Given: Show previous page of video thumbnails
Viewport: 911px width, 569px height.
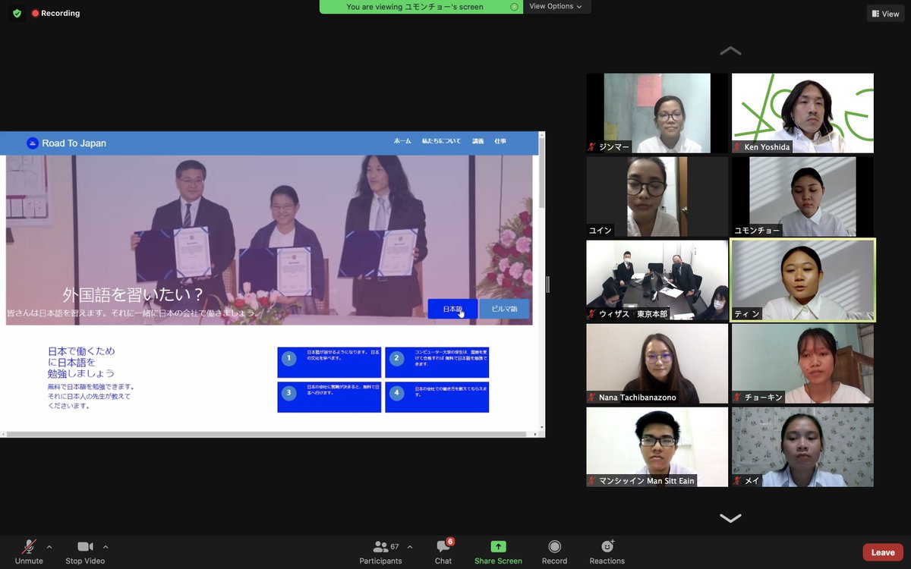Looking at the screenshot, I should click(730, 51).
